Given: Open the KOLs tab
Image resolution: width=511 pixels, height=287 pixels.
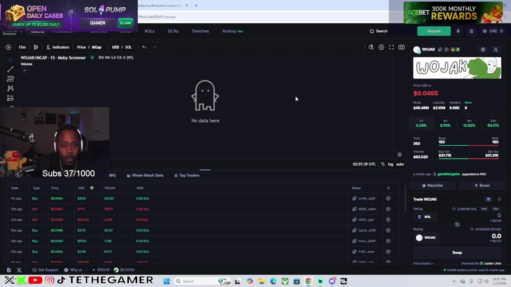Looking at the screenshot, I should [149, 31].
